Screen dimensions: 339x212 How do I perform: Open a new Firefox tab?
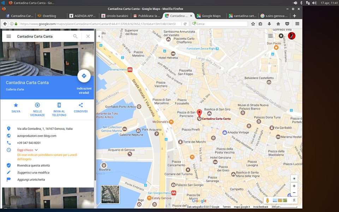click(x=295, y=16)
